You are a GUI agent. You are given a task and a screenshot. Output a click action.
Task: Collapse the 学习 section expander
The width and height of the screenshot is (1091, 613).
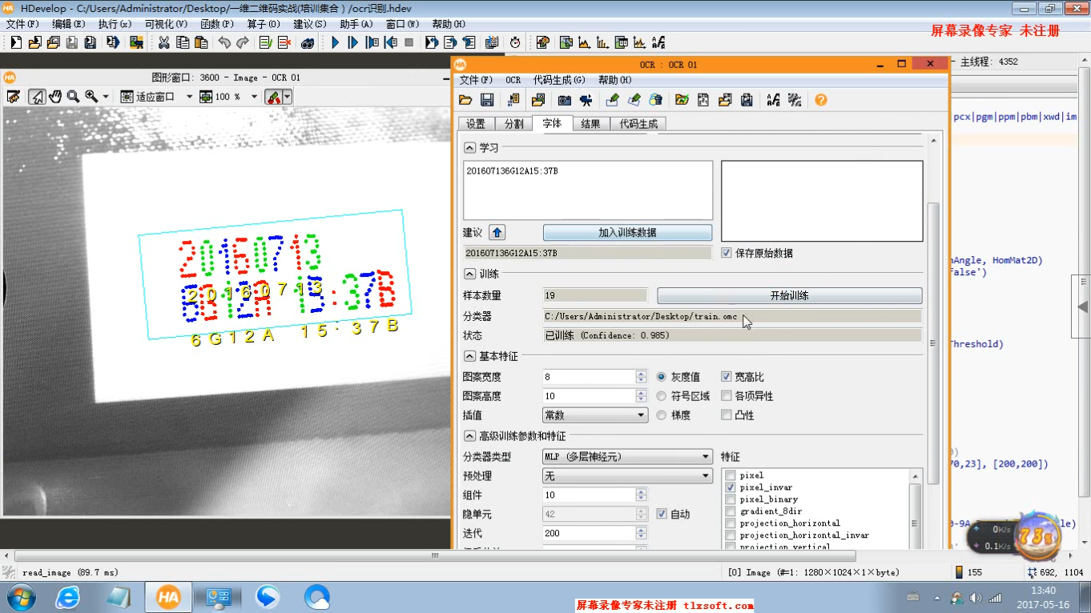pyautogui.click(x=470, y=146)
